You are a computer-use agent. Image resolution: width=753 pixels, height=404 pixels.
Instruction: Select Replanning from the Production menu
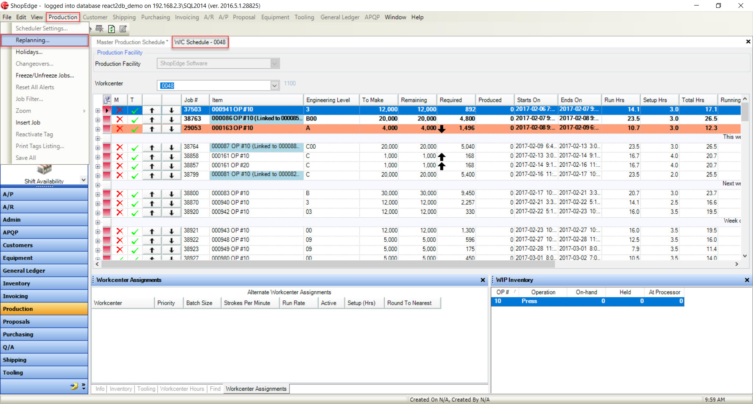(x=45, y=40)
